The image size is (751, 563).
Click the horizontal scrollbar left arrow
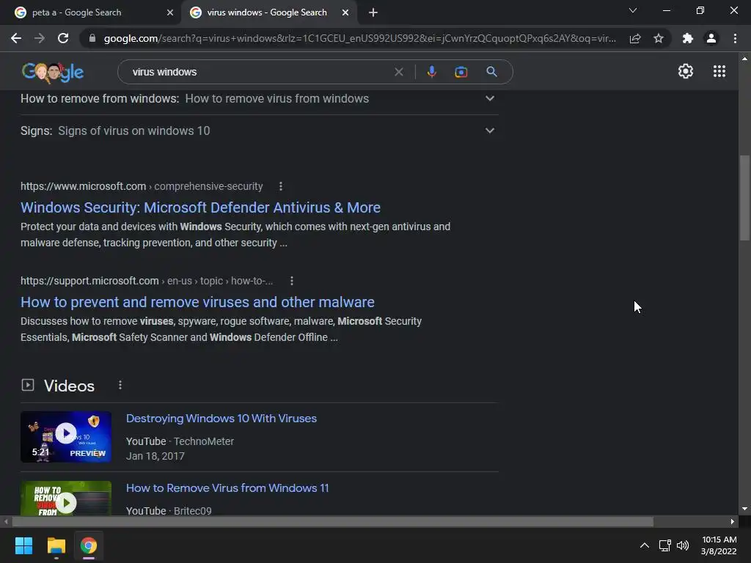[x=6, y=521]
